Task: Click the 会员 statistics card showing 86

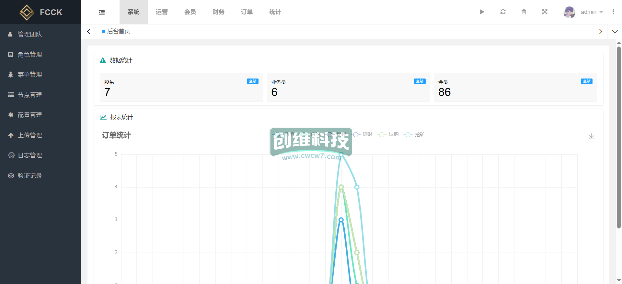Action: pyautogui.click(x=515, y=88)
